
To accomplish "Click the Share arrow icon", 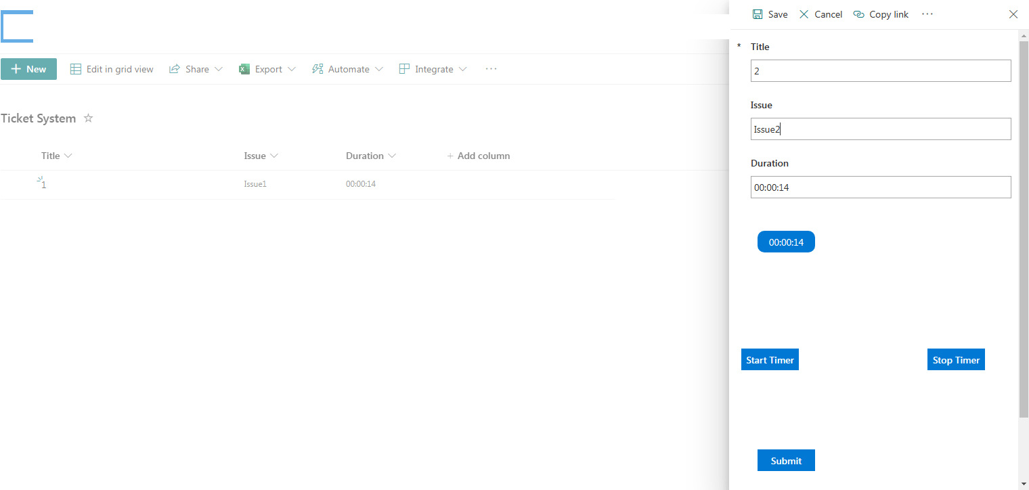I will click(175, 69).
